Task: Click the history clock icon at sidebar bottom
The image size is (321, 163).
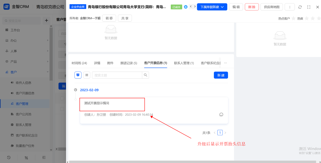Action: (9, 157)
